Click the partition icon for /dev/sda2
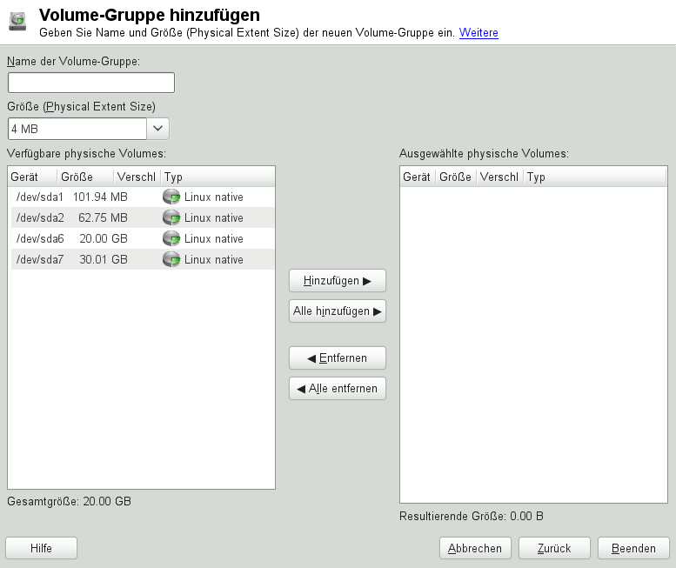Viewport: 676px width, 568px height. [x=171, y=217]
